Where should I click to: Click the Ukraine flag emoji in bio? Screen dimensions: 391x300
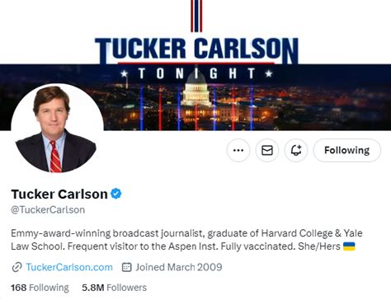pos(349,246)
